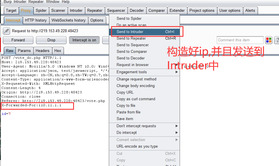279x166 pixels.
Task: Click the Comment this item field
Action: [240, 40]
